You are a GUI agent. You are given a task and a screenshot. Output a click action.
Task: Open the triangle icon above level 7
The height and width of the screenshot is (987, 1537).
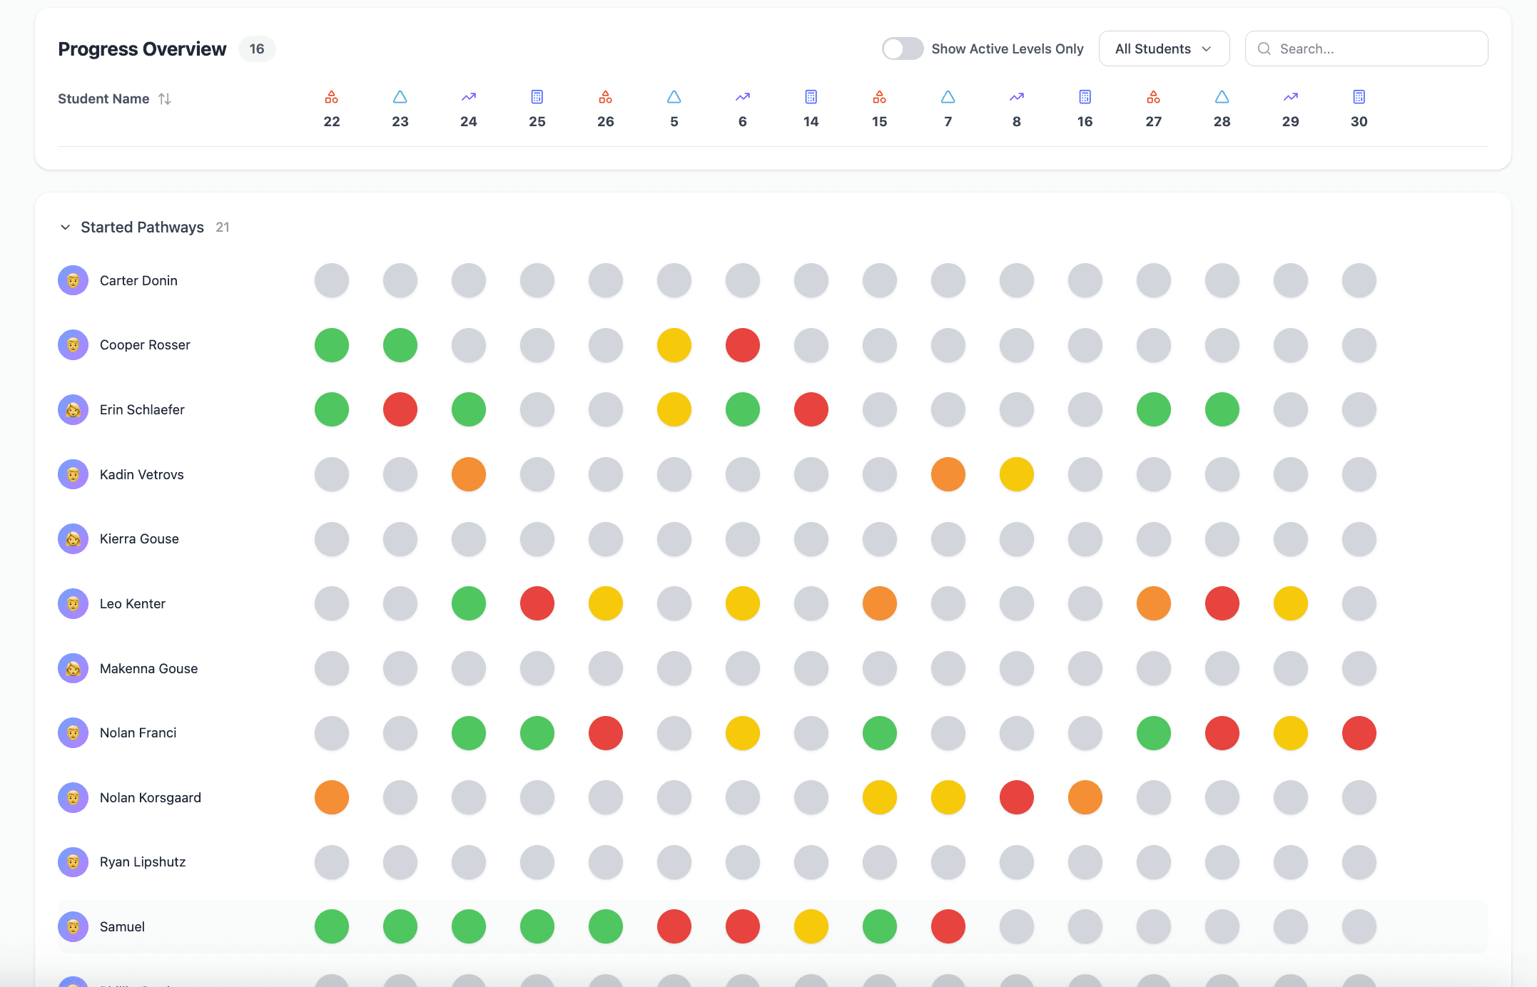(948, 97)
